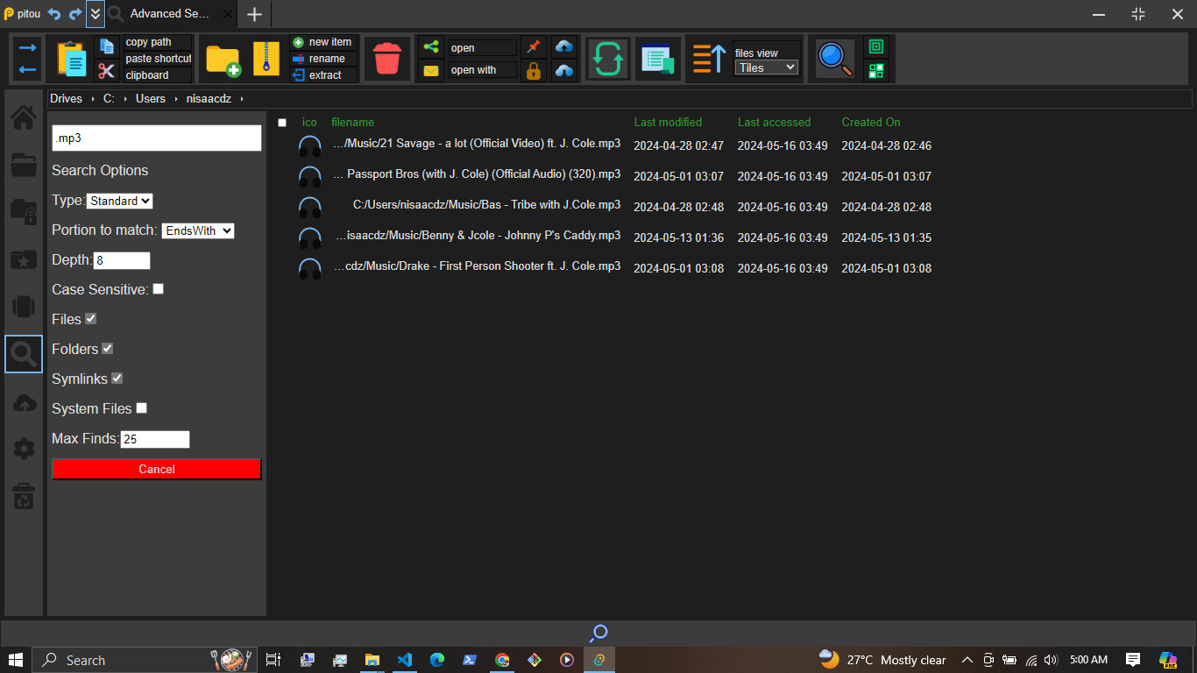Click the orange padlock icon
1197x673 pixels.
tap(533, 71)
